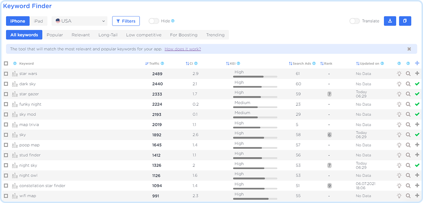Tick the select-all checkbox in header

[x=6, y=64]
